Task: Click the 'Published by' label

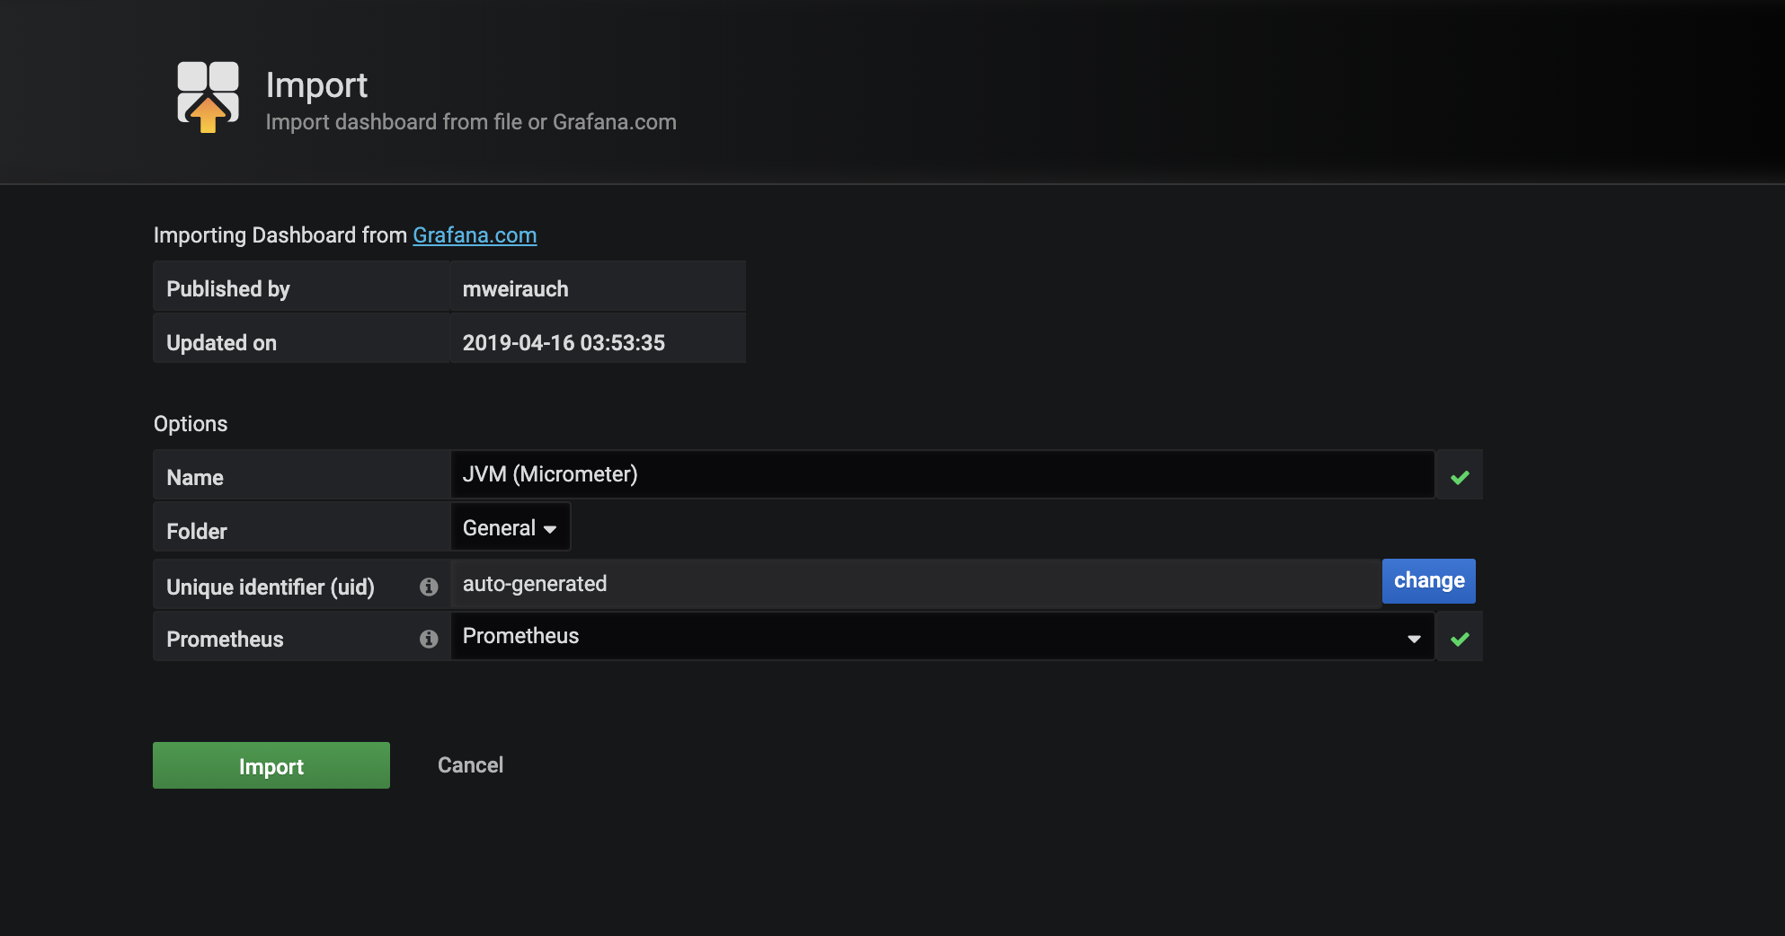Action: pos(228,289)
